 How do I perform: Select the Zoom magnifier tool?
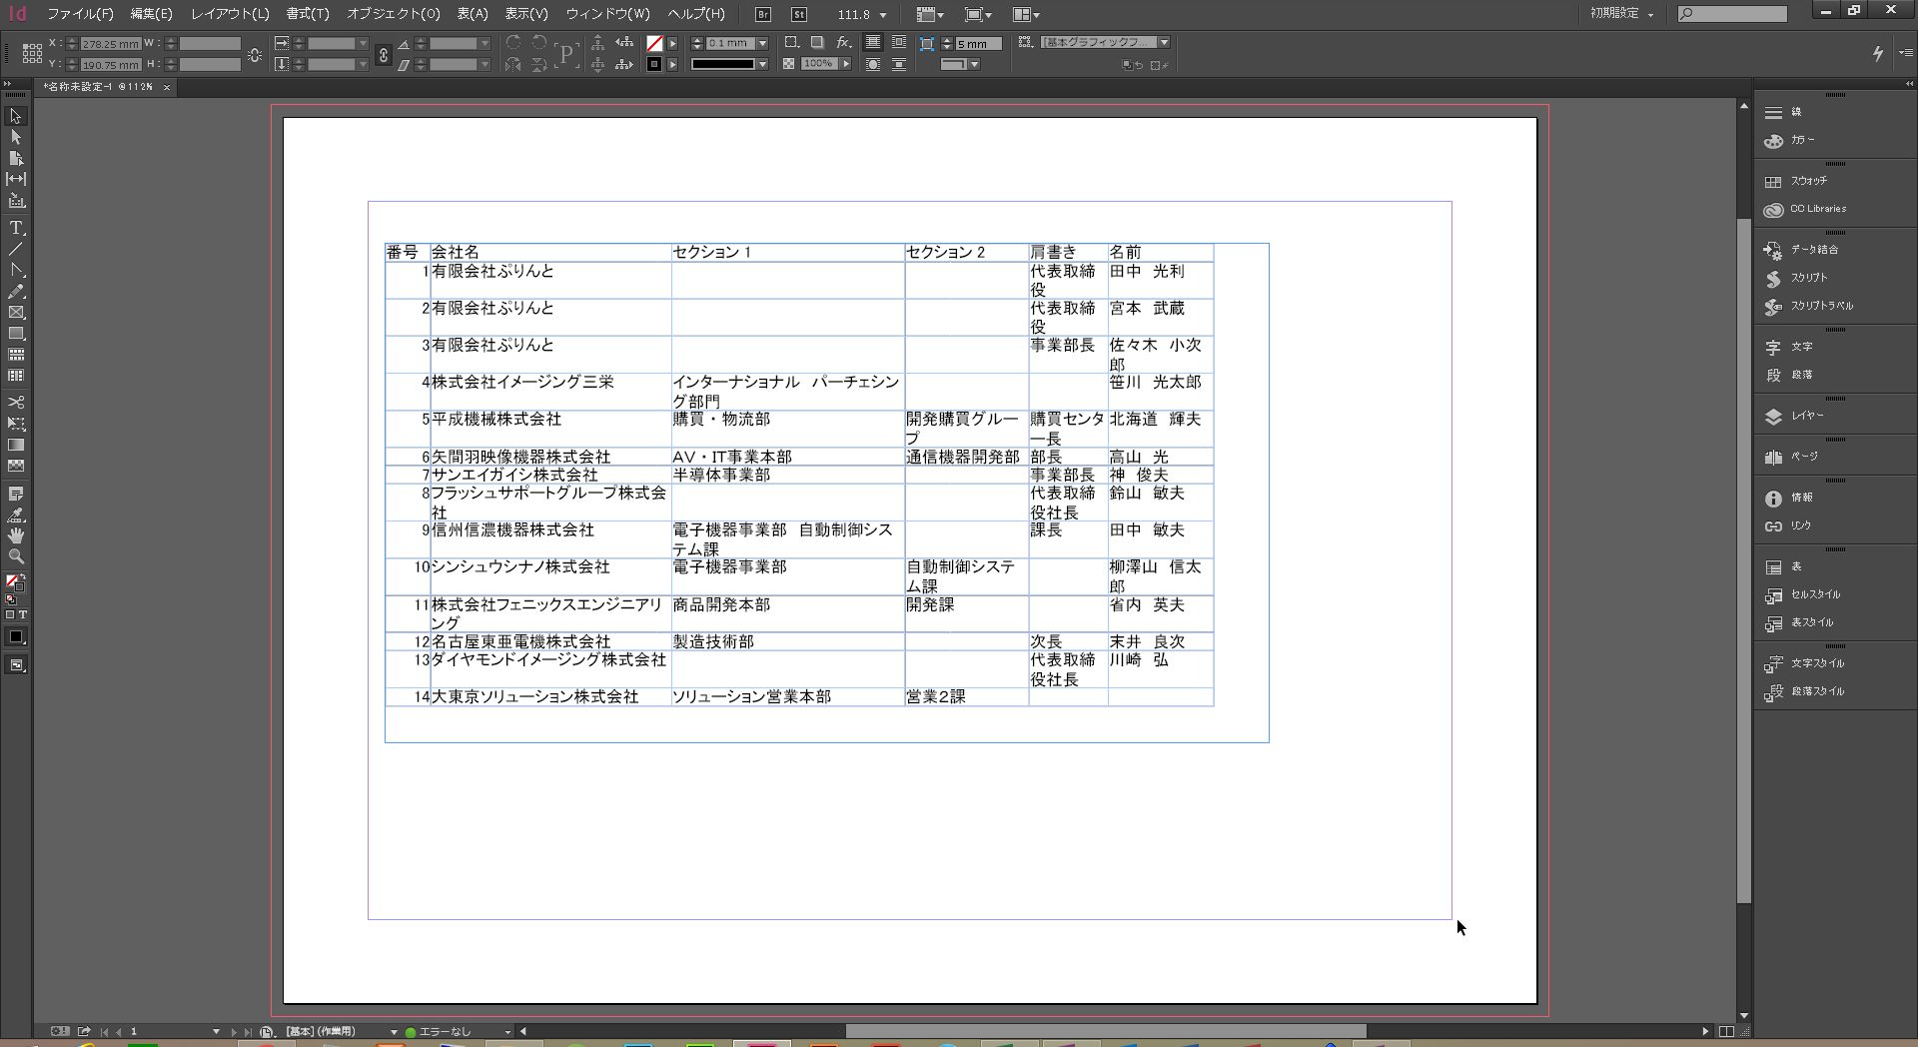coord(16,556)
